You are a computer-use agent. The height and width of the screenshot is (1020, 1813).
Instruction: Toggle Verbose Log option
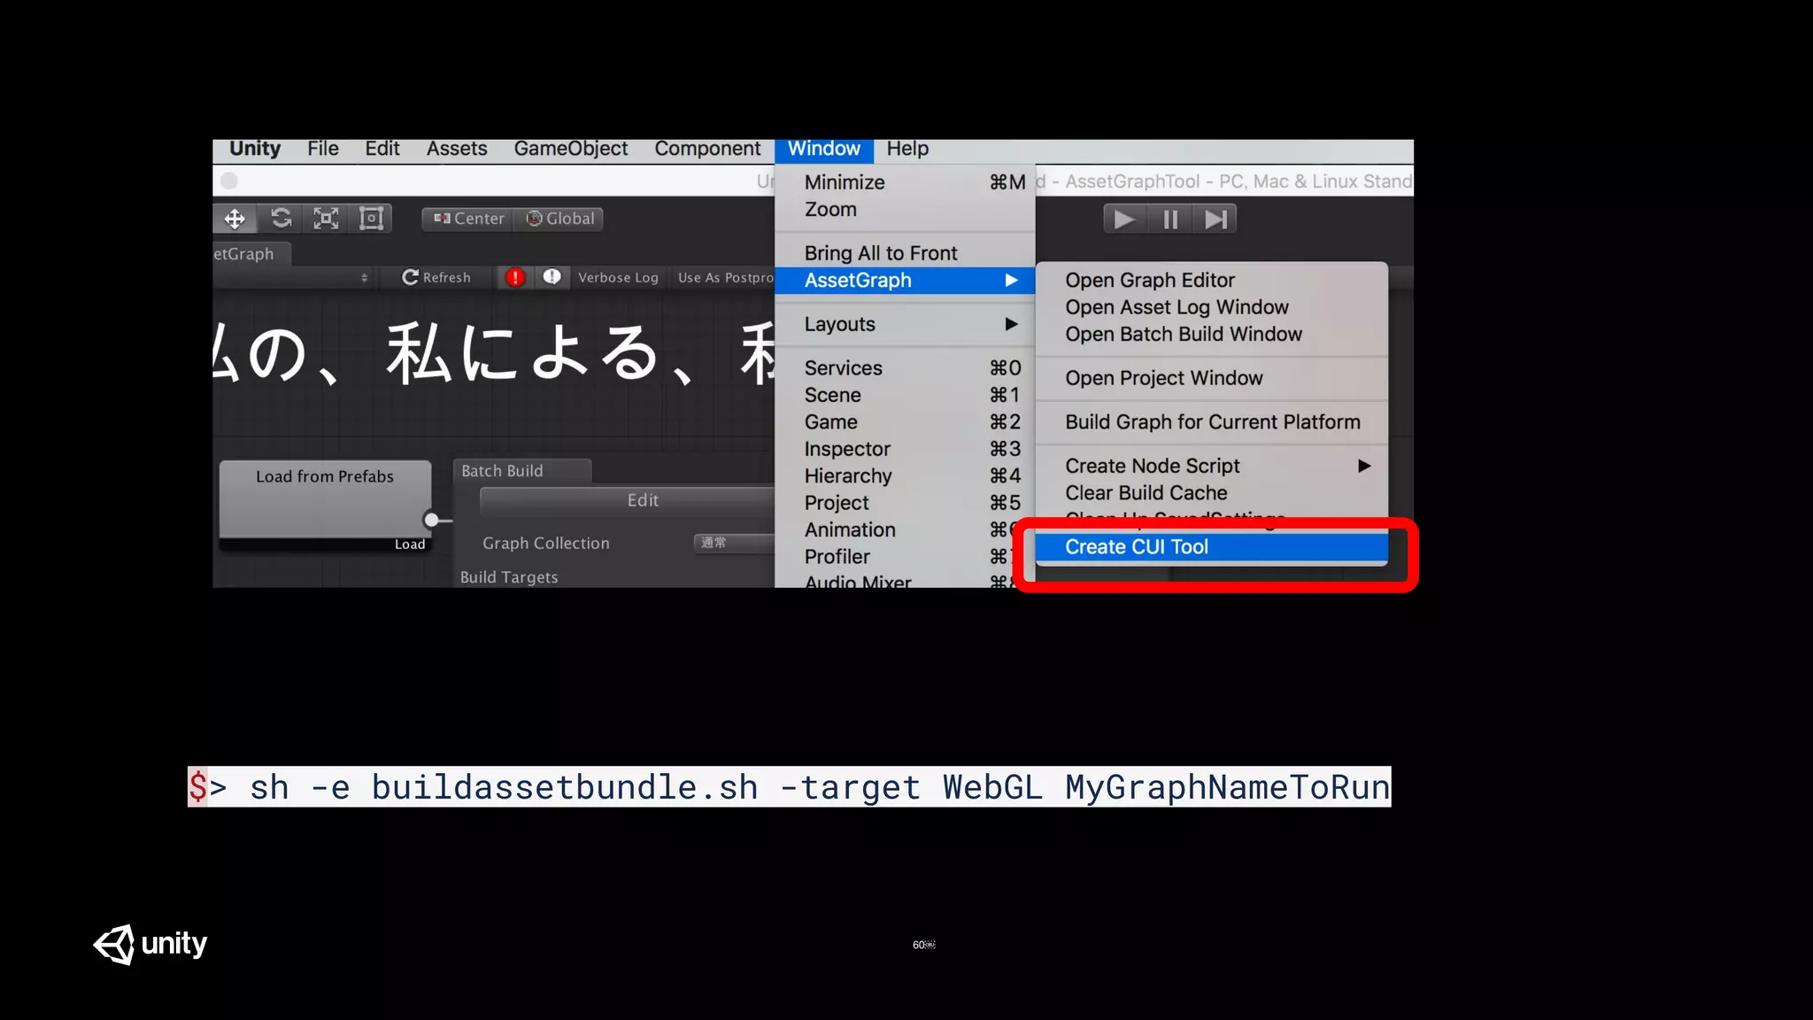618,277
